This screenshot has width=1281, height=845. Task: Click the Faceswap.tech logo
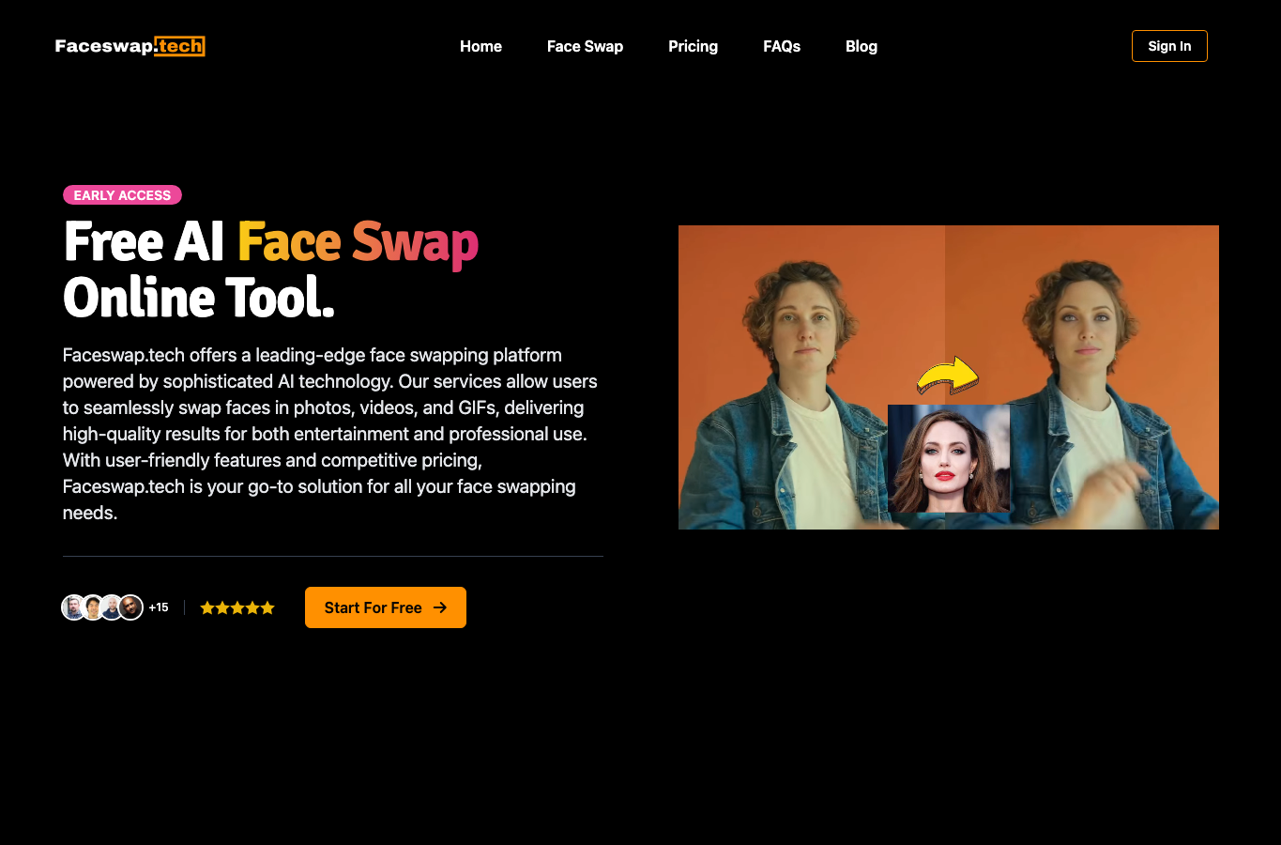130,46
